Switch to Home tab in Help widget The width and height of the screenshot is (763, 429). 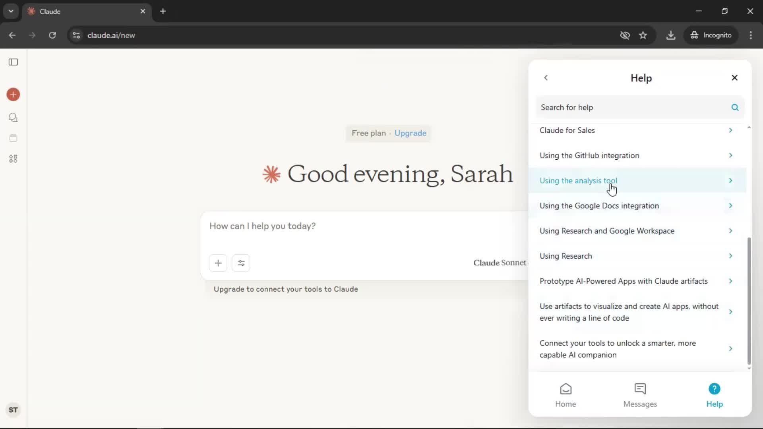tap(565, 396)
